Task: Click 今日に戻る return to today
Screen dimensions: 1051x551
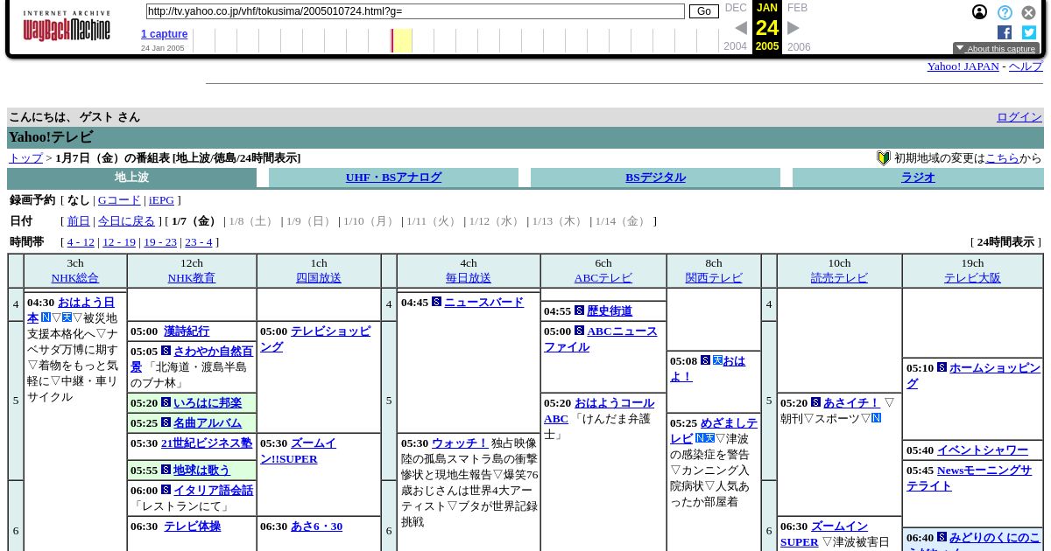Action: (126, 221)
